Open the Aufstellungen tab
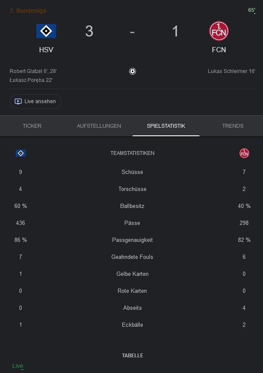 pos(99,126)
